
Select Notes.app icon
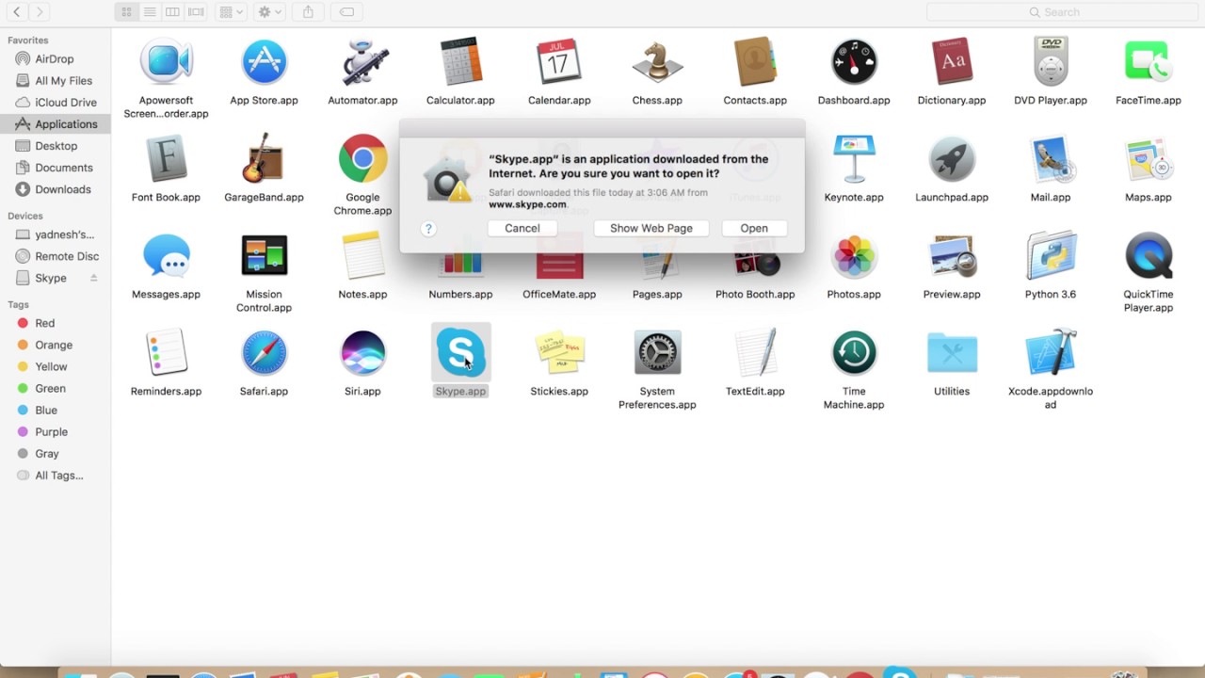(x=362, y=256)
